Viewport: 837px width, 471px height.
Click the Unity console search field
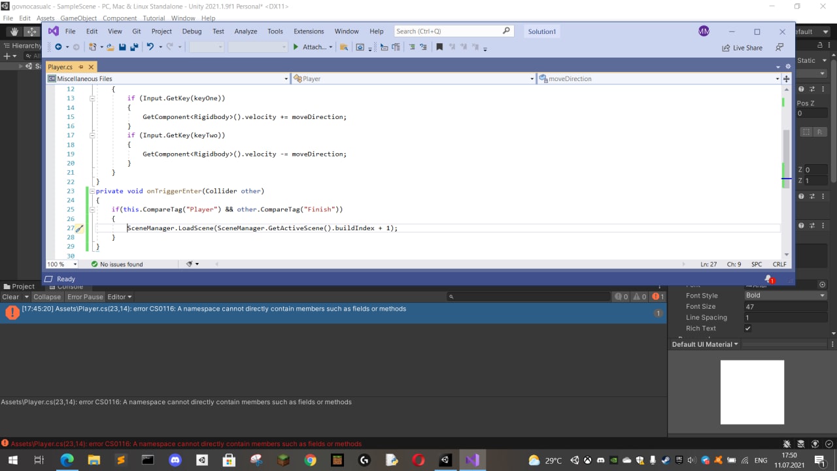coord(528,297)
